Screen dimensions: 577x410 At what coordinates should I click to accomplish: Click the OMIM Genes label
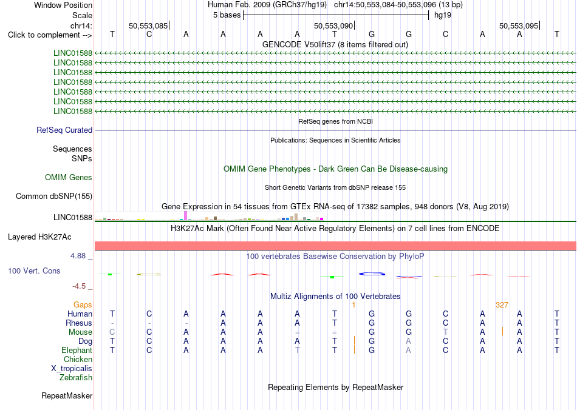click(x=69, y=178)
